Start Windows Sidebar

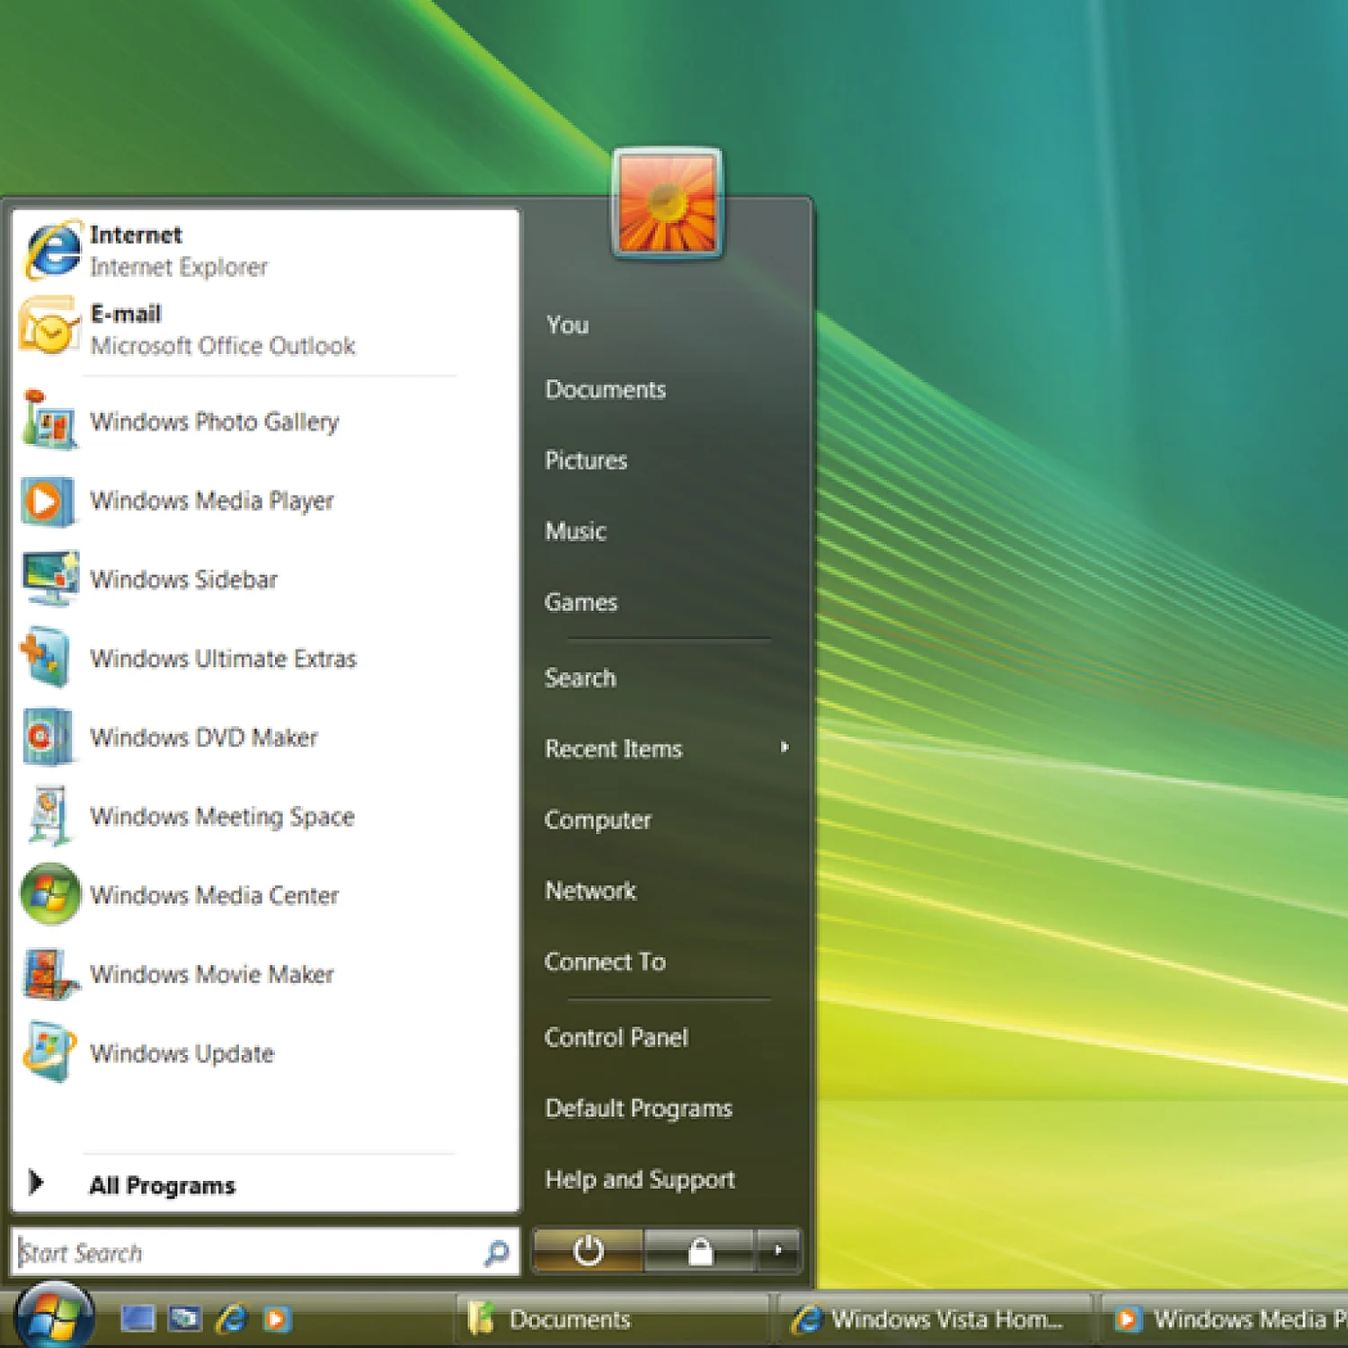click(265, 580)
